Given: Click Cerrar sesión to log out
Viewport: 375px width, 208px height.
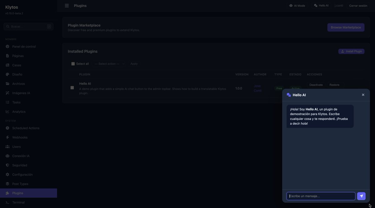Looking at the screenshot, I should (358, 6).
